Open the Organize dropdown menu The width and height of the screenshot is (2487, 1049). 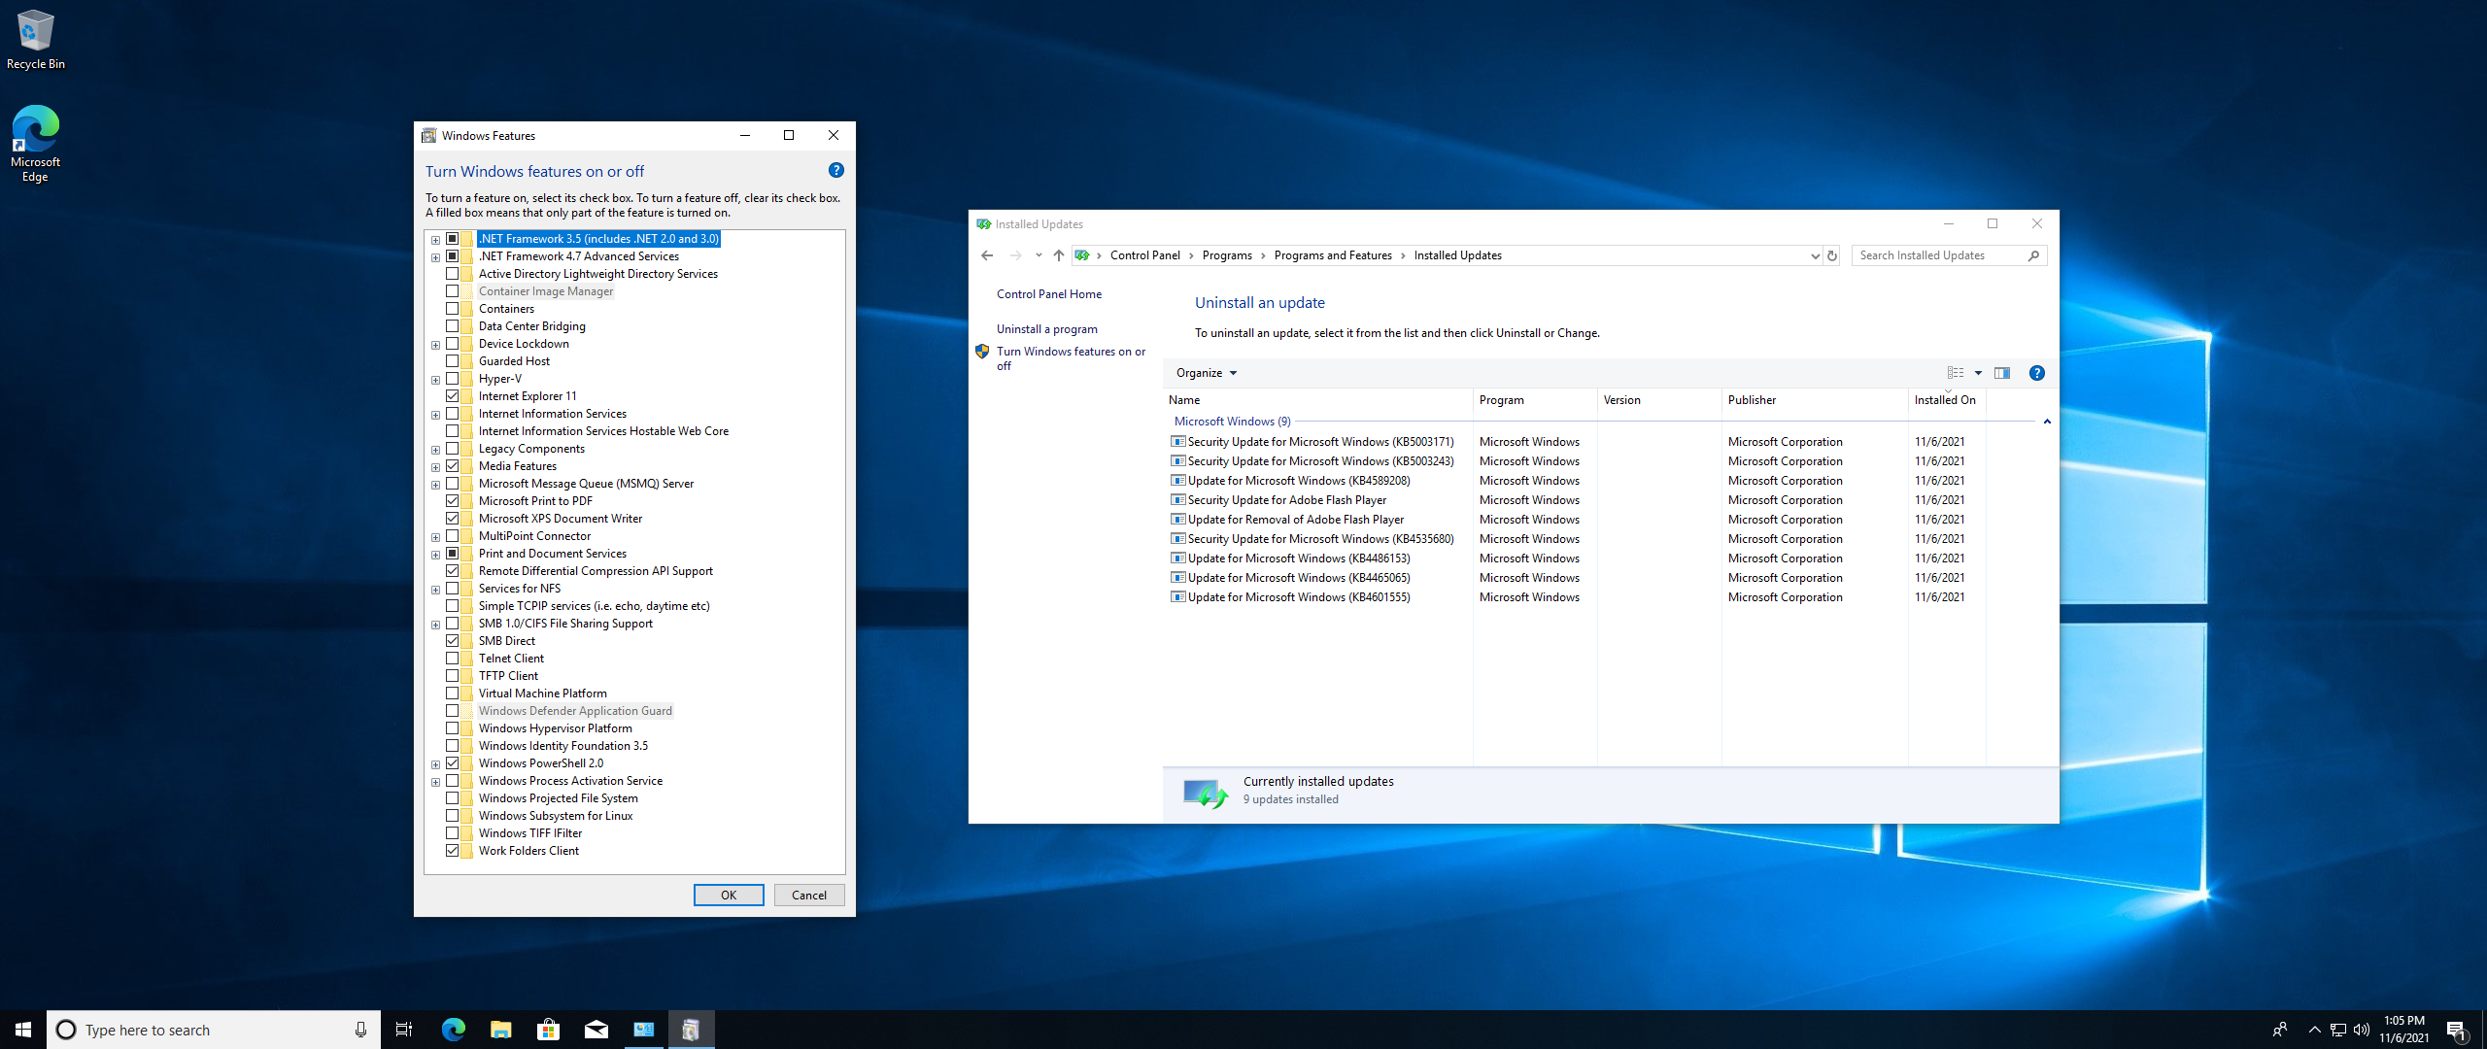point(1207,373)
